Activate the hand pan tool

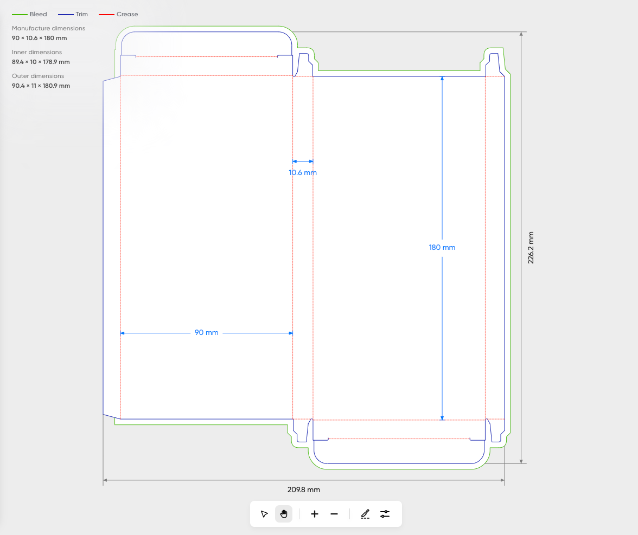click(x=284, y=514)
